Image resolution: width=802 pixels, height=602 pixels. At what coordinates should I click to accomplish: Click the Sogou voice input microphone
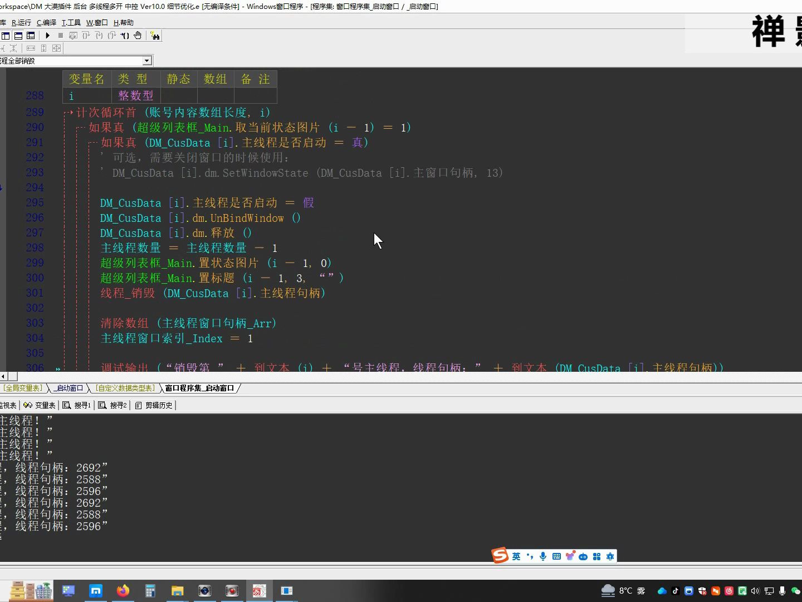543,556
